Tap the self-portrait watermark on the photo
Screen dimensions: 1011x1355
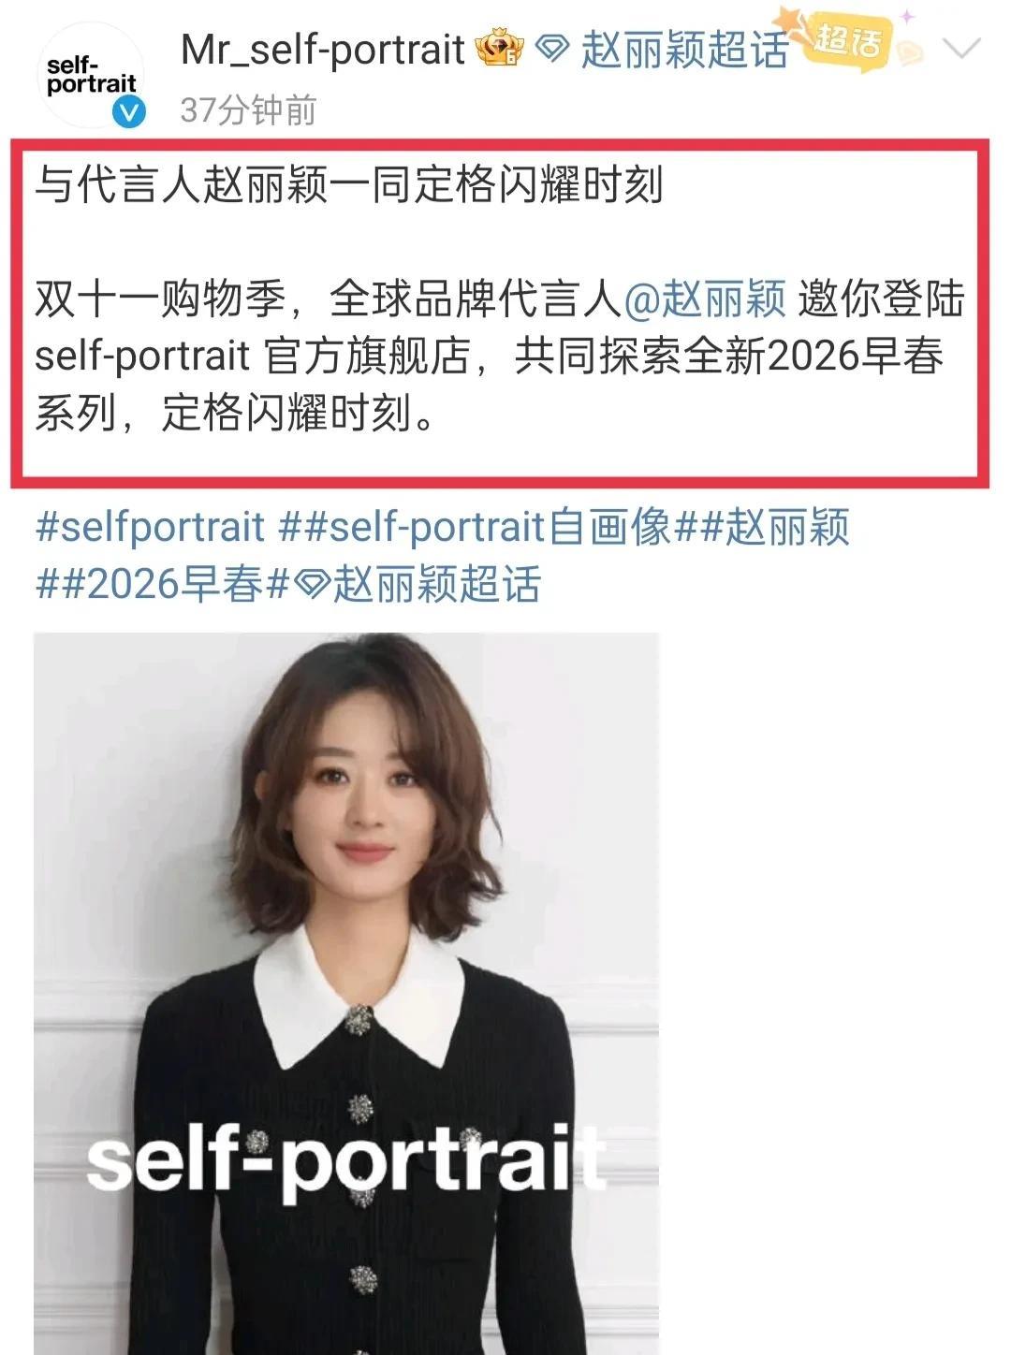click(x=346, y=1161)
